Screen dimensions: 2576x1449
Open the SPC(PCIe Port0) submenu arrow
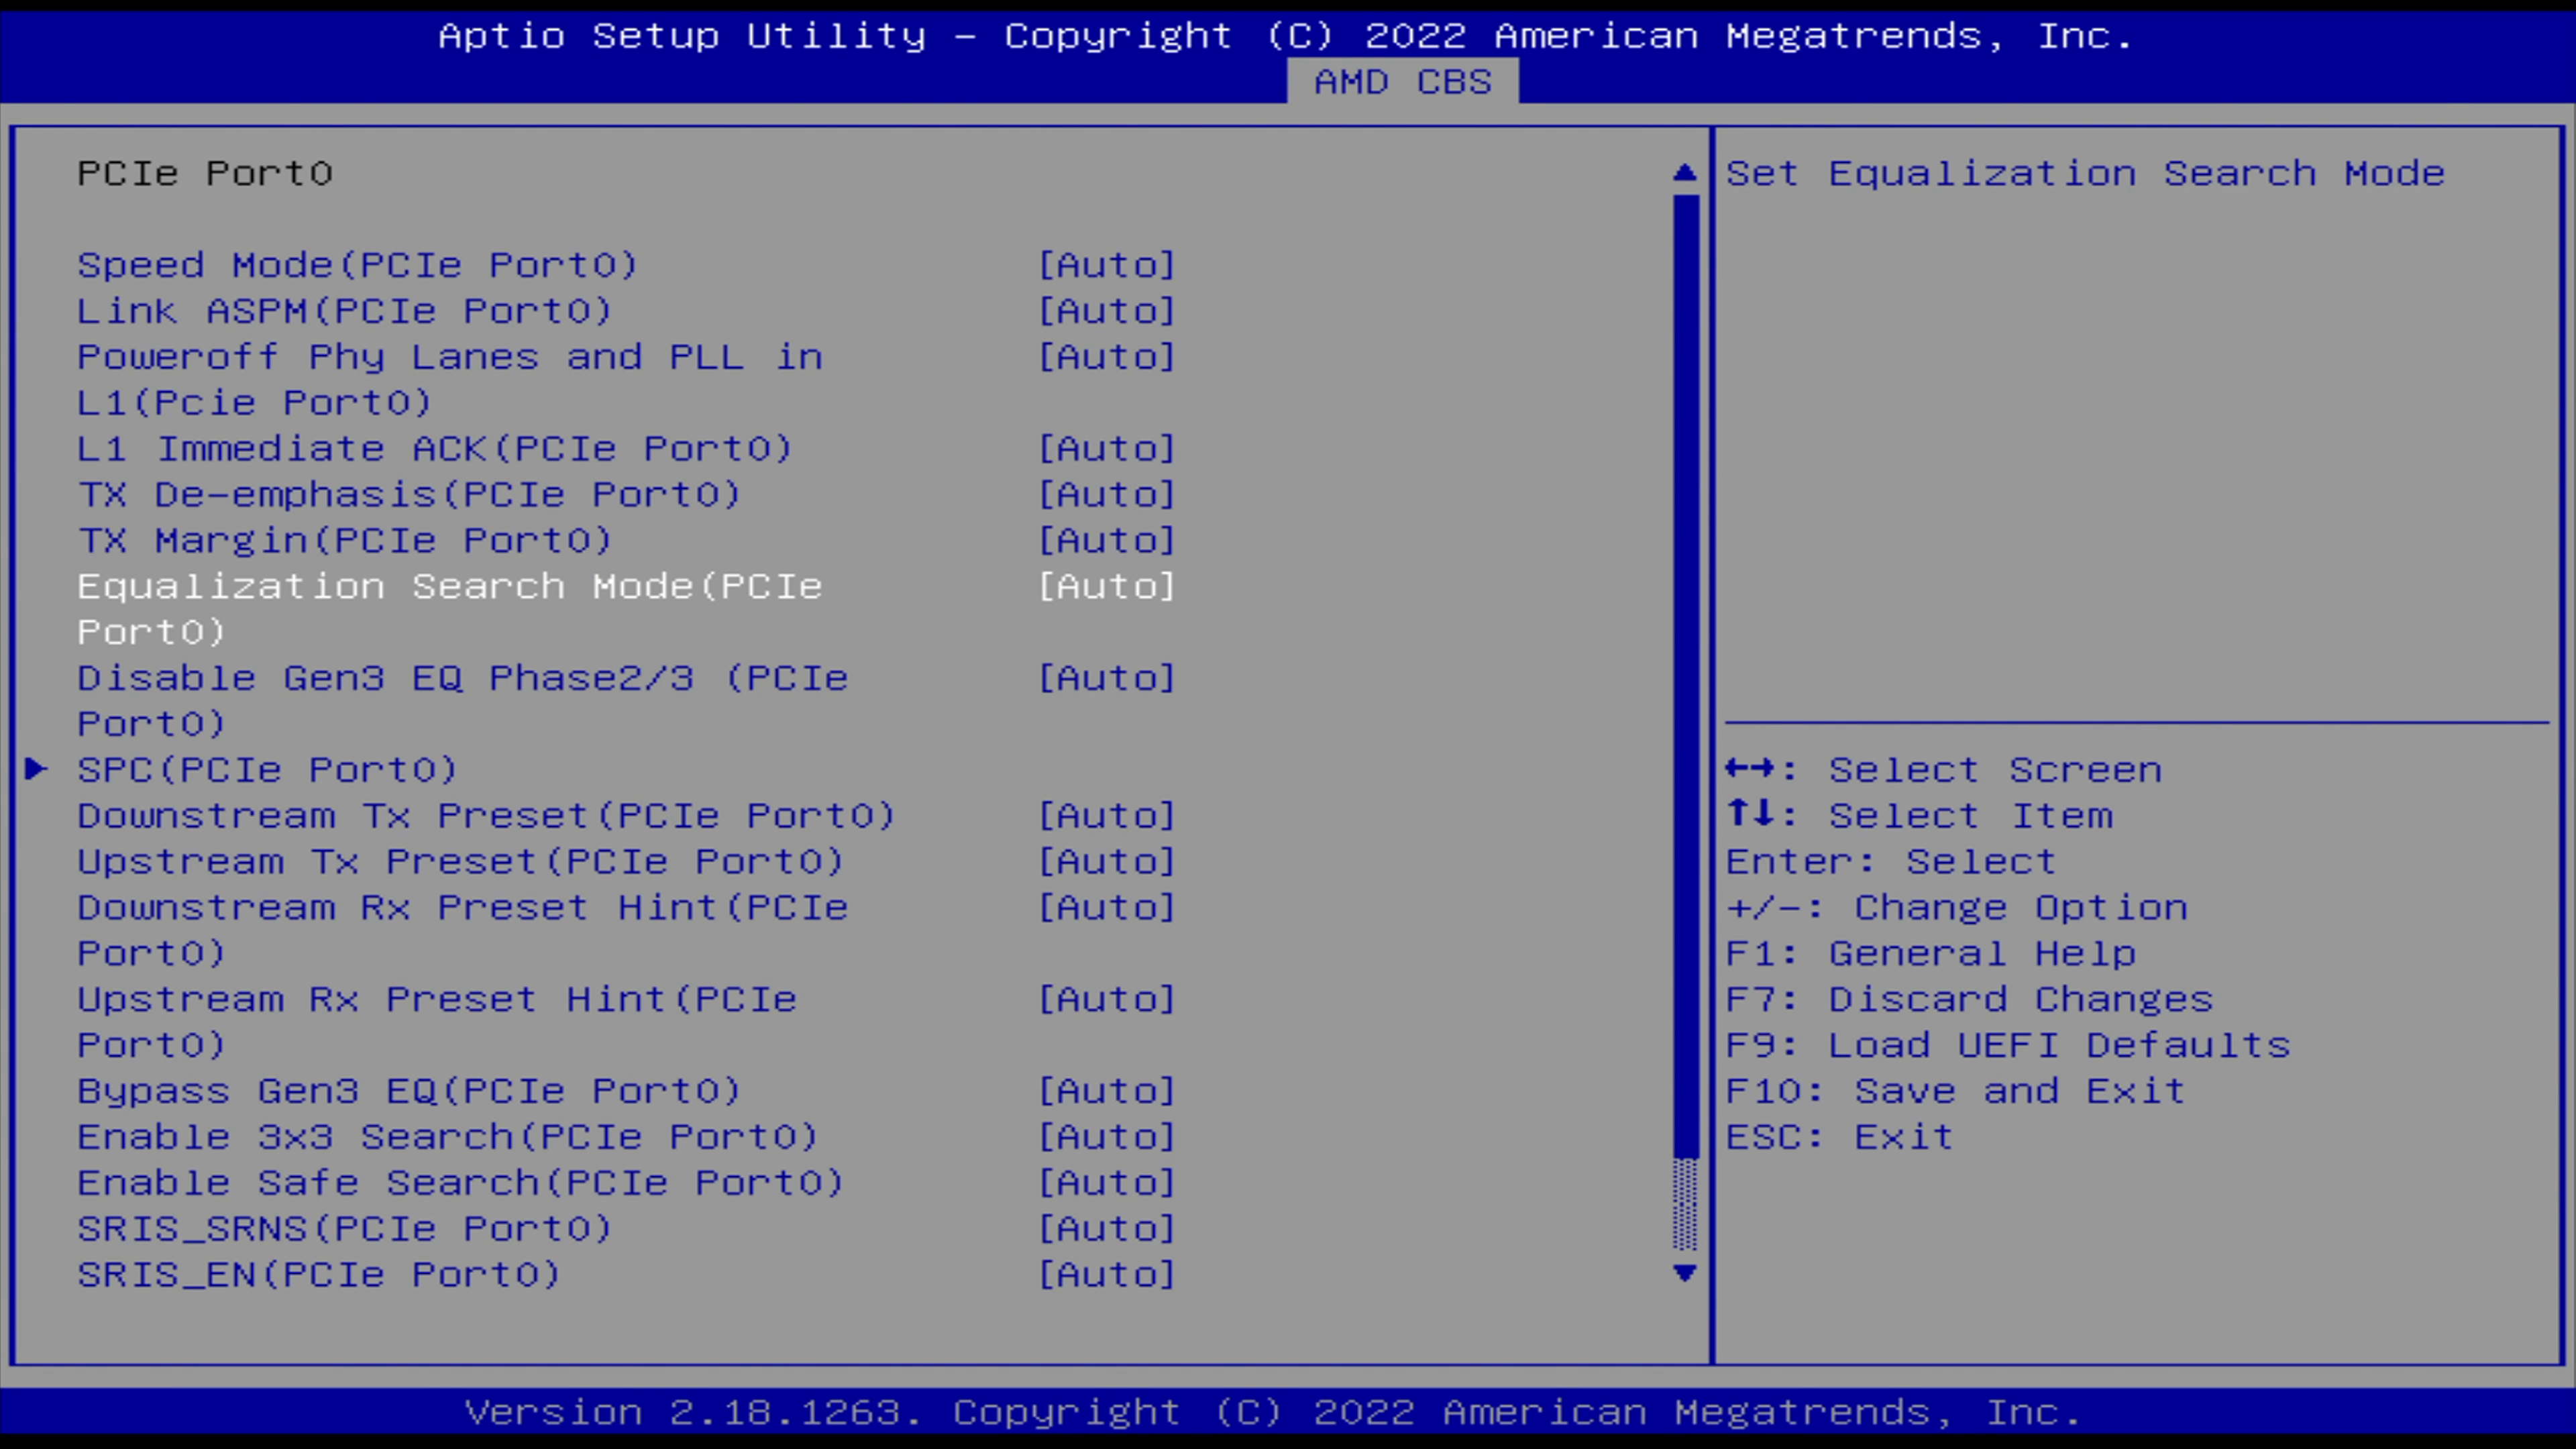tap(36, 769)
